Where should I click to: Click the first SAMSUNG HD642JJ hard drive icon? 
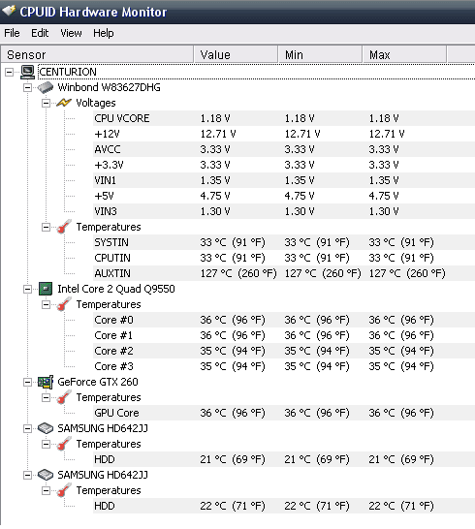point(46,428)
